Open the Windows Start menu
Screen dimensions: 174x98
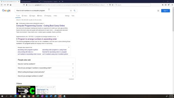(2, 96)
